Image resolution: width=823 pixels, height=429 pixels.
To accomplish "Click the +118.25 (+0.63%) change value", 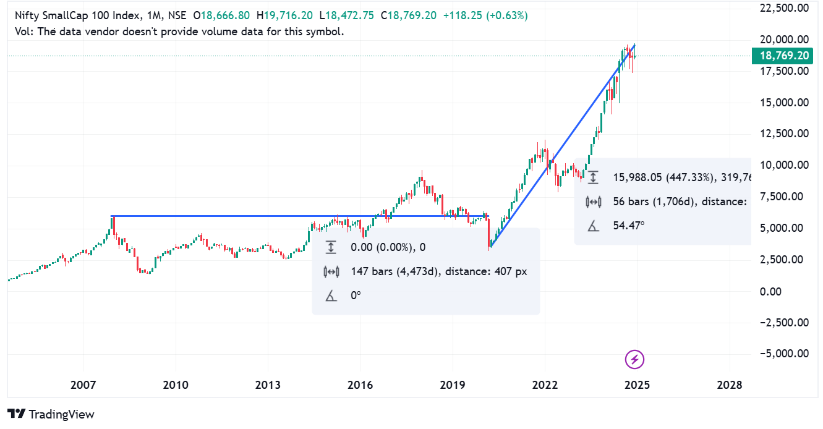I will coord(485,15).
